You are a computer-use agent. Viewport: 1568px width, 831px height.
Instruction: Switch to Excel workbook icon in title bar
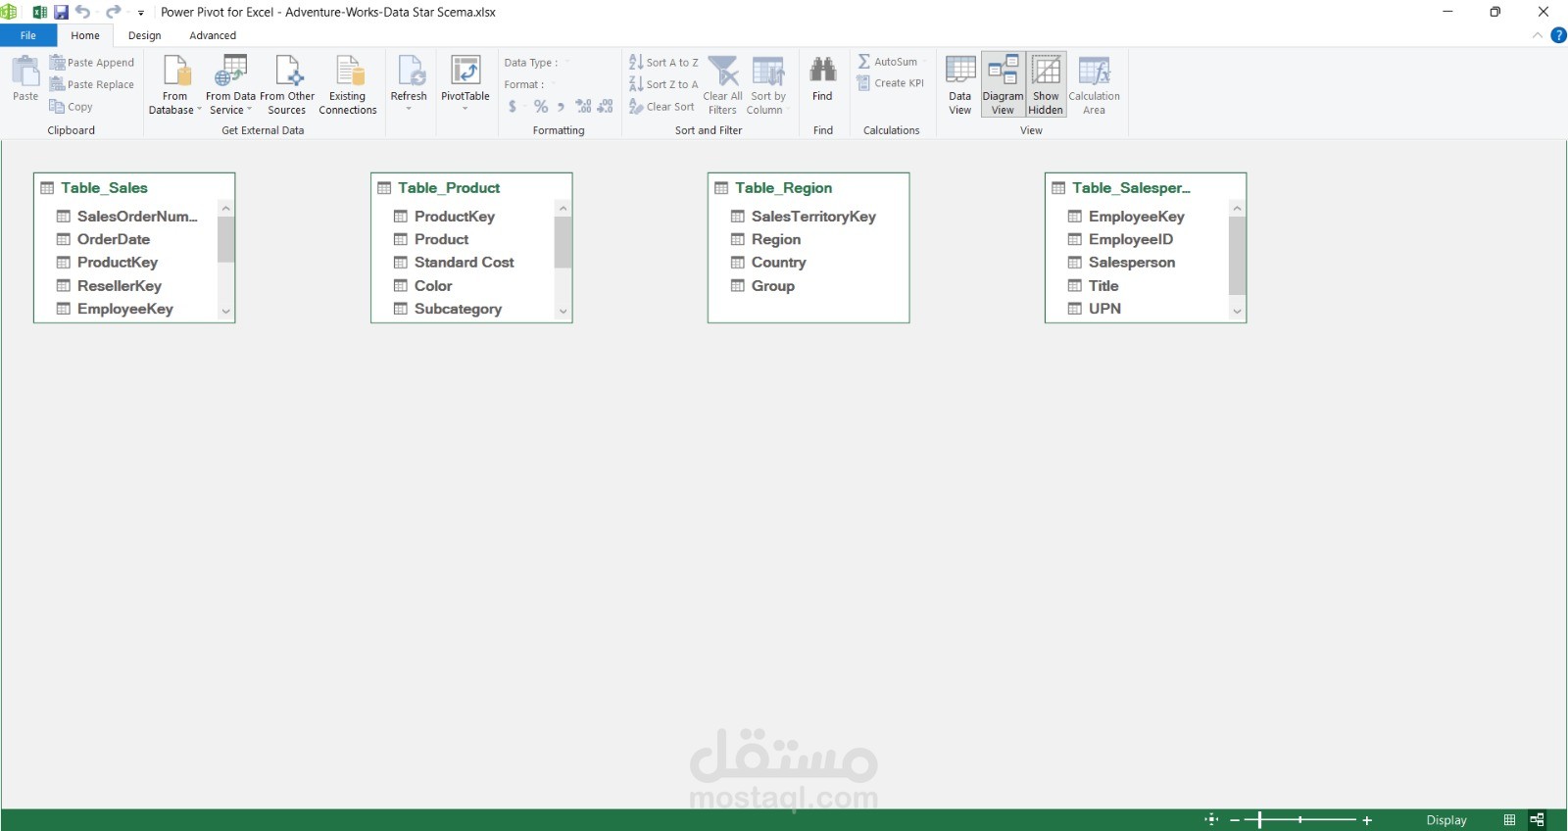pyautogui.click(x=40, y=12)
